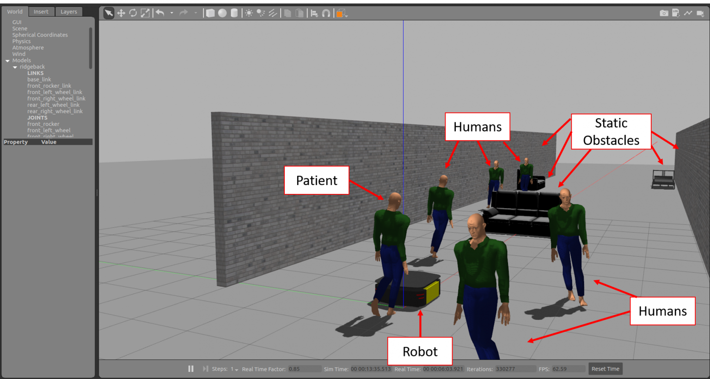Collapse the Models tree node
710x379 pixels.
[7, 61]
